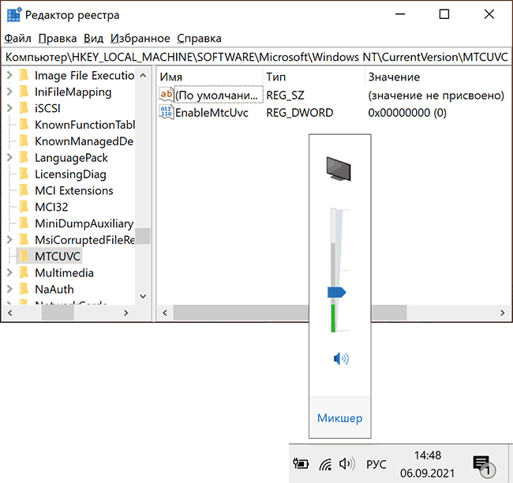Select the LicensingDiag key

point(70,174)
